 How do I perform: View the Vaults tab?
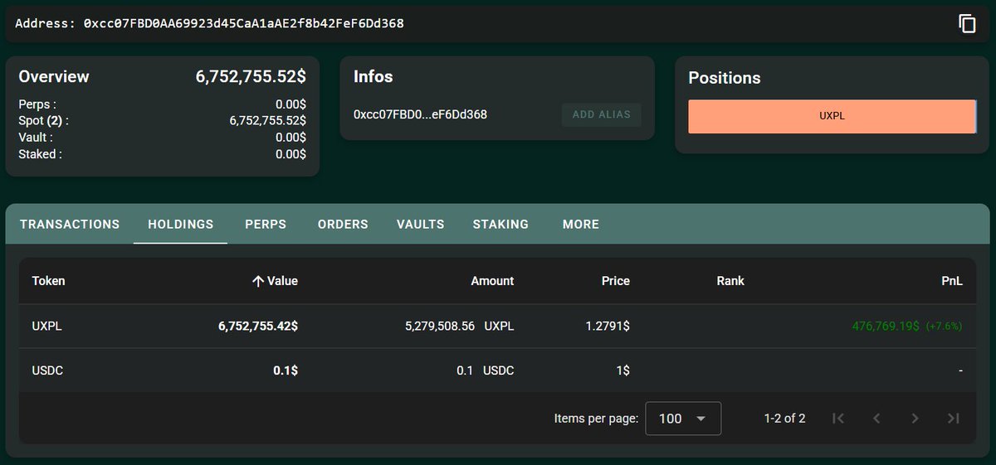tap(420, 225)
